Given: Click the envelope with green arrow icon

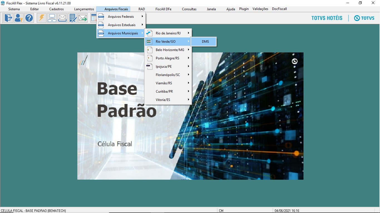Looking at the screenshot, I should tap(83, 18).
